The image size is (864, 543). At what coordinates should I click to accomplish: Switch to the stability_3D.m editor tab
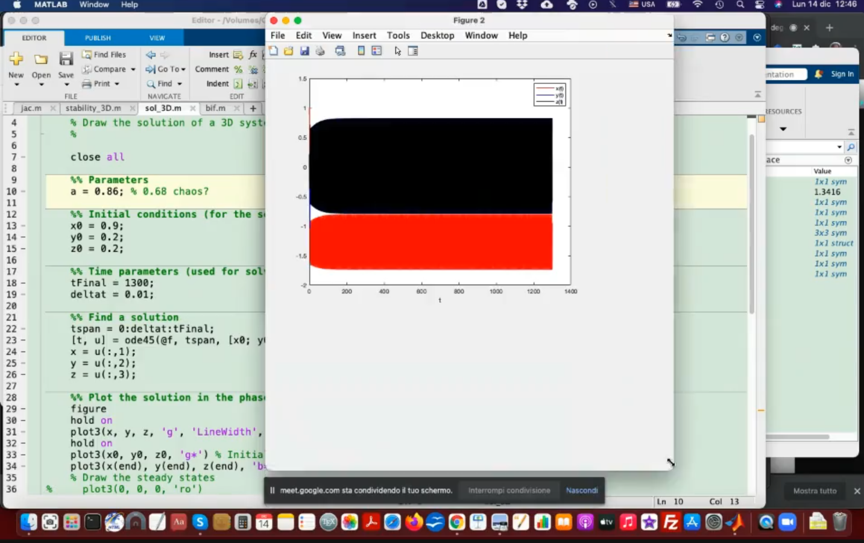point(93,108)
